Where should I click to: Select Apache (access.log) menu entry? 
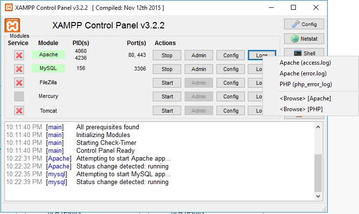point(311,63)
